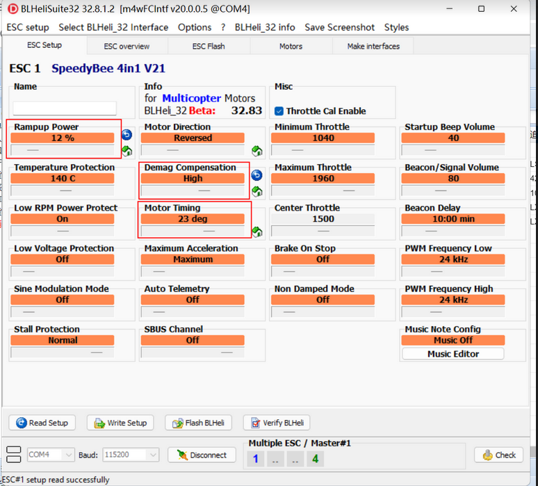Open the Motors tab
The height and width of the screenshot is (486, 538).
(x=291, y=47)
